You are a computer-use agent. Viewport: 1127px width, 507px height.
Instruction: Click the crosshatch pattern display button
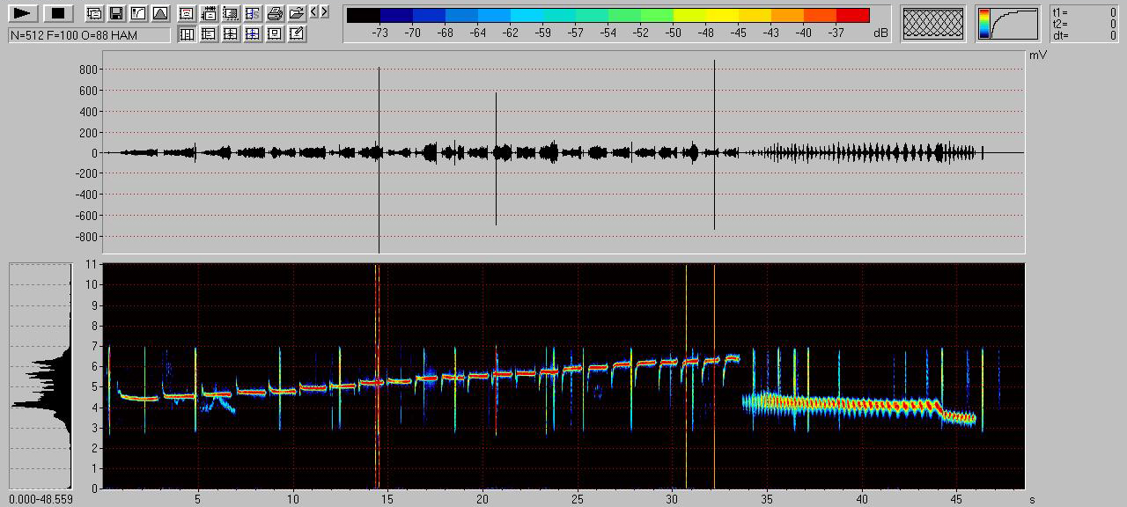[934, 24]
